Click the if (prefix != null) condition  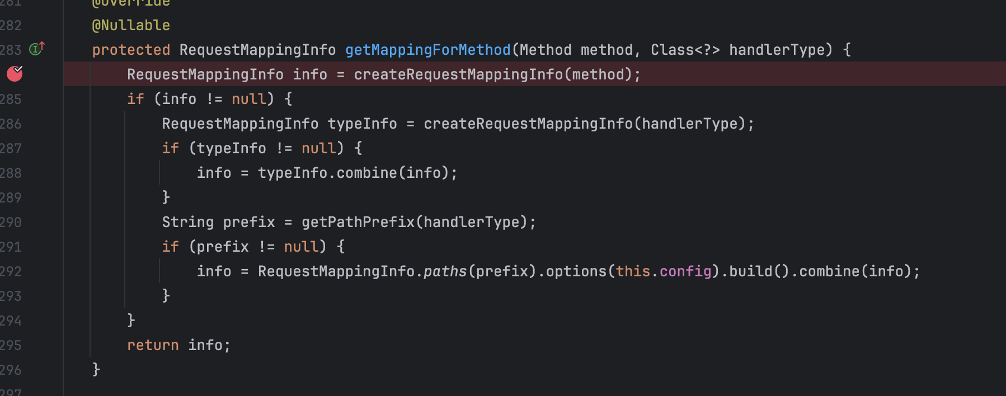click(x=244, y=247)
